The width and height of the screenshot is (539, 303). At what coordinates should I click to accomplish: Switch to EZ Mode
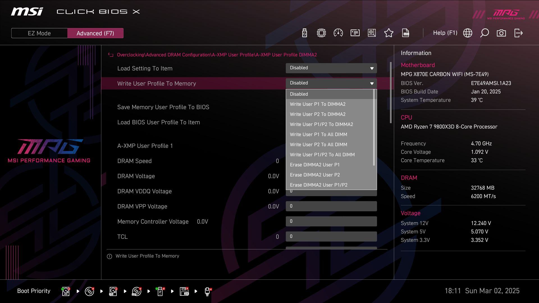click(x=39, y=33)
